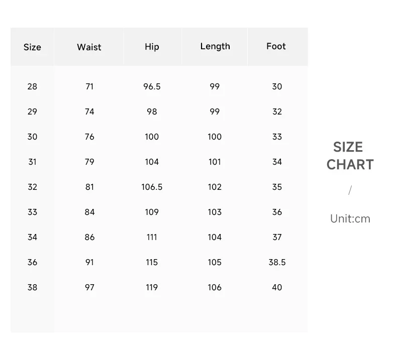The width and height of the screenshot is (397, 347).
Task: Click waist value 97 for size 38
Action: (89, 287)
